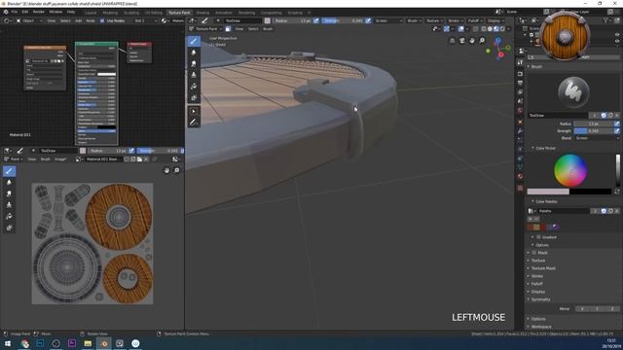The height and width of the screenshot is (350, 623).
Task: Open the Blender logo app menu
Action: 6,12
